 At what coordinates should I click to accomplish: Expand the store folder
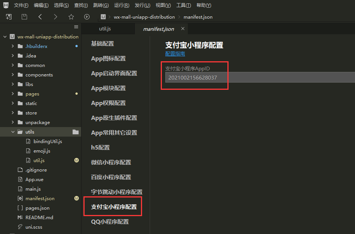coord(13,113)
